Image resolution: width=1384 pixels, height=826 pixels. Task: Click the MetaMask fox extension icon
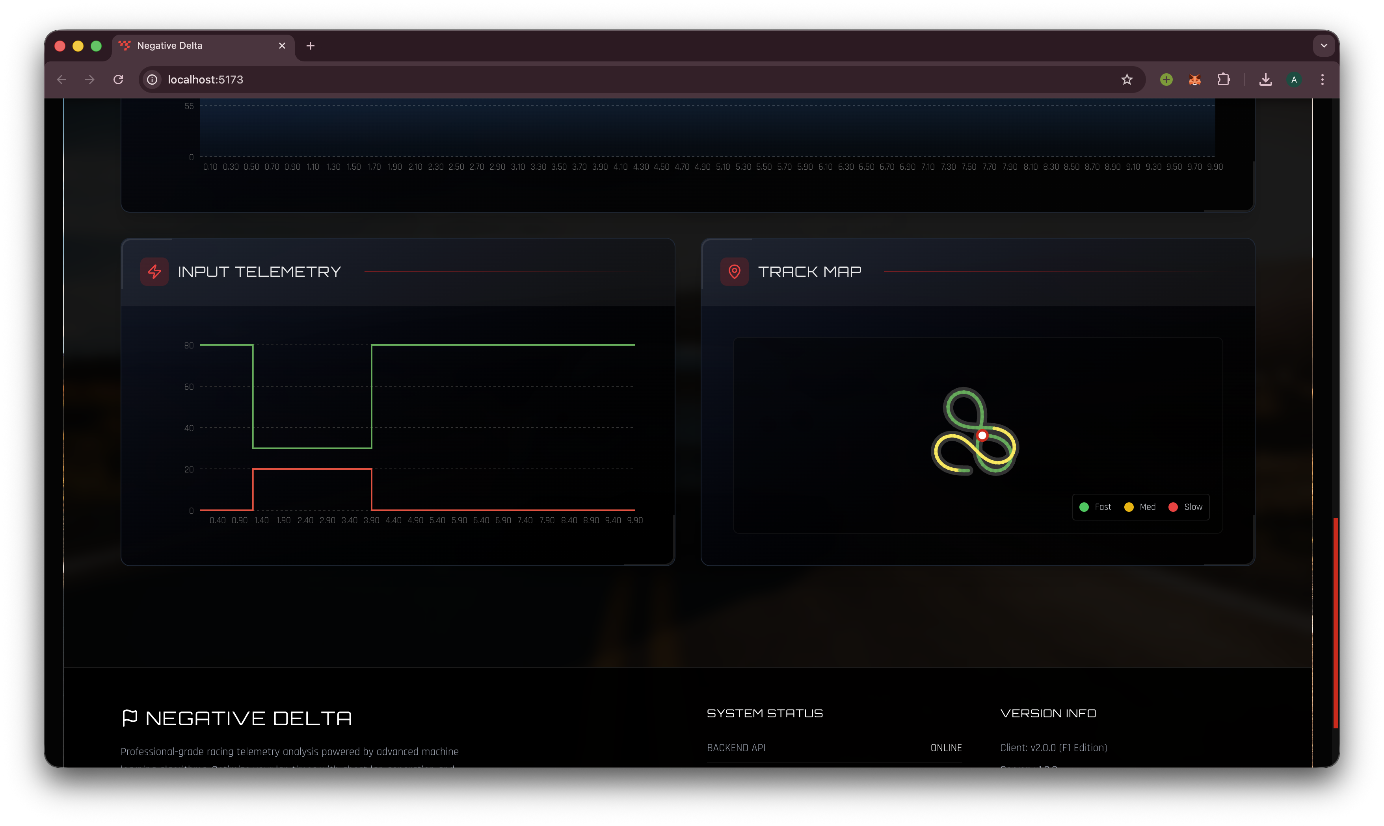[x=1194, y=80]
